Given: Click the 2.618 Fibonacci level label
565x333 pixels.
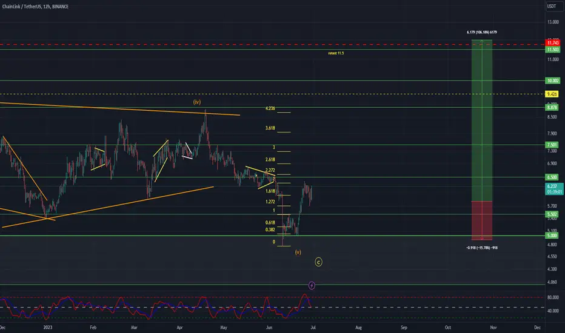Looking at the screenshot, I should point(270,159).
